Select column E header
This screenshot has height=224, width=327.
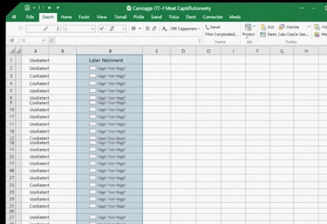[x=157, y=51]
